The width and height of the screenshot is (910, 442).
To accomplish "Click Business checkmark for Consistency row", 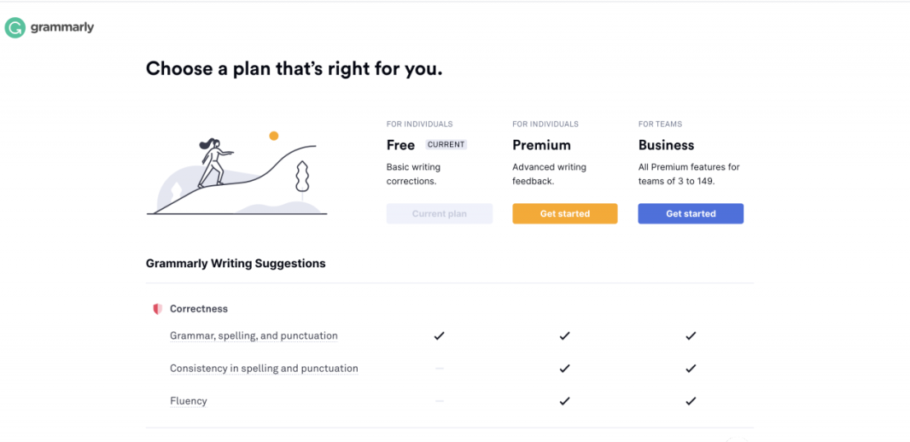I will coord(691,369).
